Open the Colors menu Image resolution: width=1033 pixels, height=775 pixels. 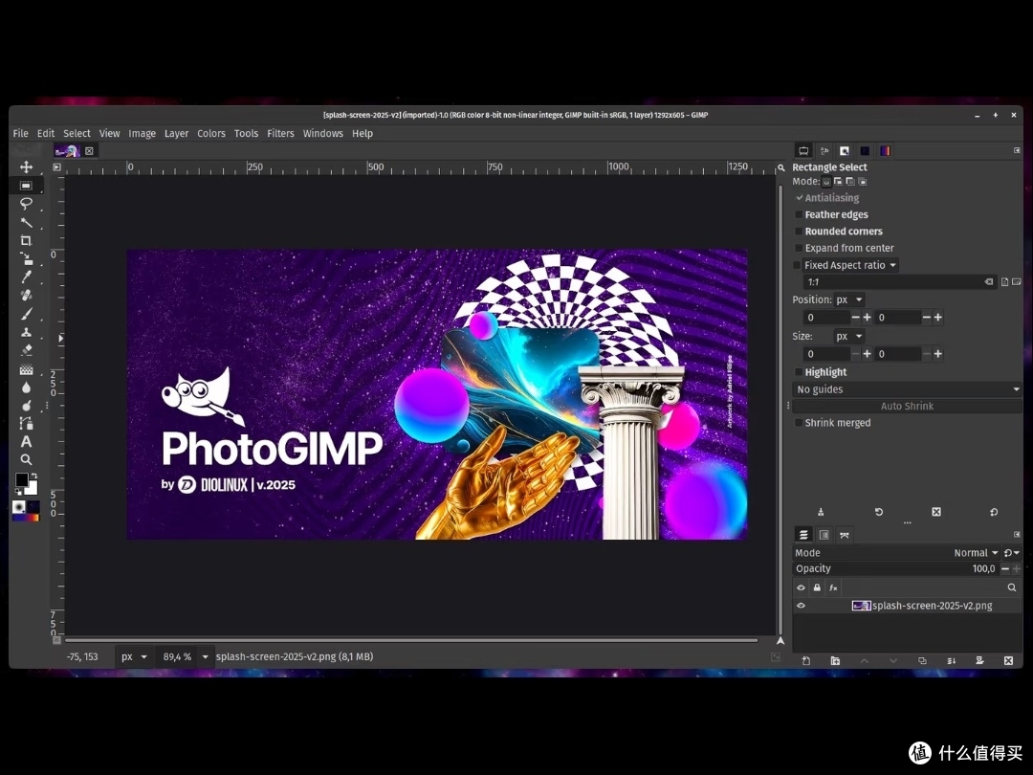[x=210, y=133]
